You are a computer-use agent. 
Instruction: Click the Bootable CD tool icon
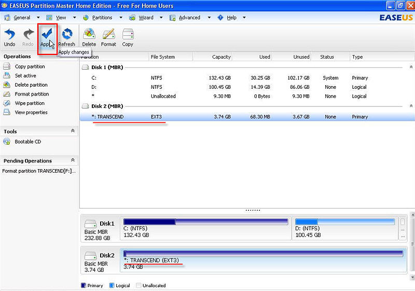pos(7,142)
